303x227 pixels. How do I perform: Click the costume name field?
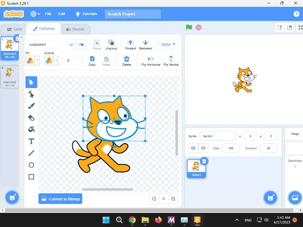[x=44, y=45]
